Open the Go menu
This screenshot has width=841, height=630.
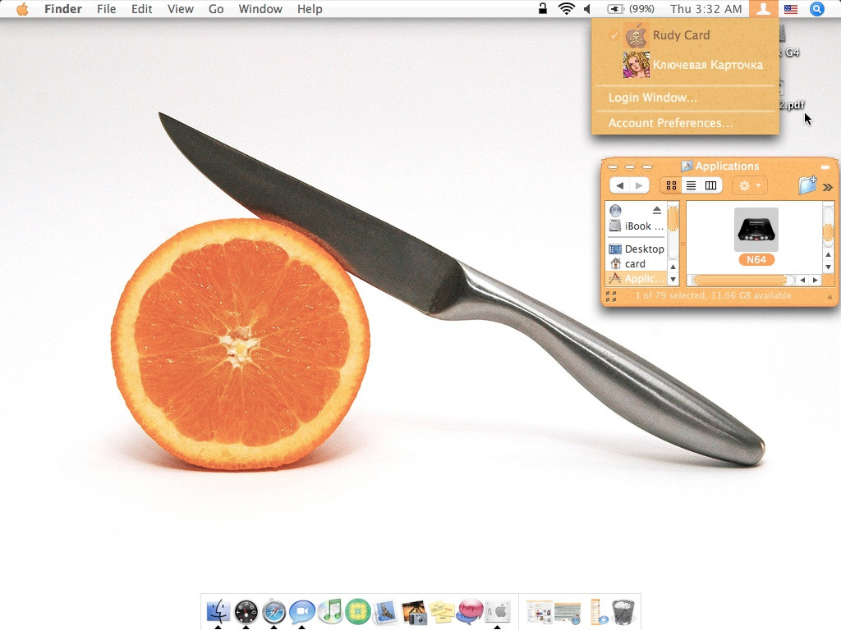pos(216,8)
